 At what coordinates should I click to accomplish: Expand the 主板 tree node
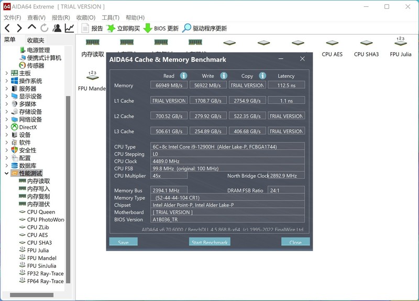click(6, 73)
